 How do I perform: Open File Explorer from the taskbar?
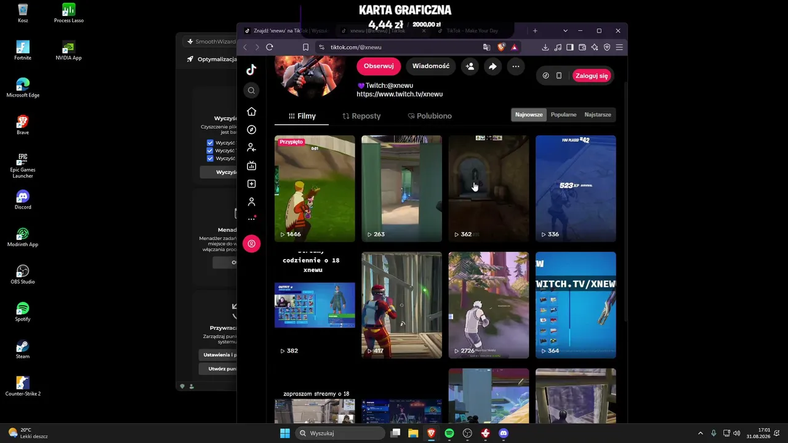pyautogui.click(x=413, y=433)
